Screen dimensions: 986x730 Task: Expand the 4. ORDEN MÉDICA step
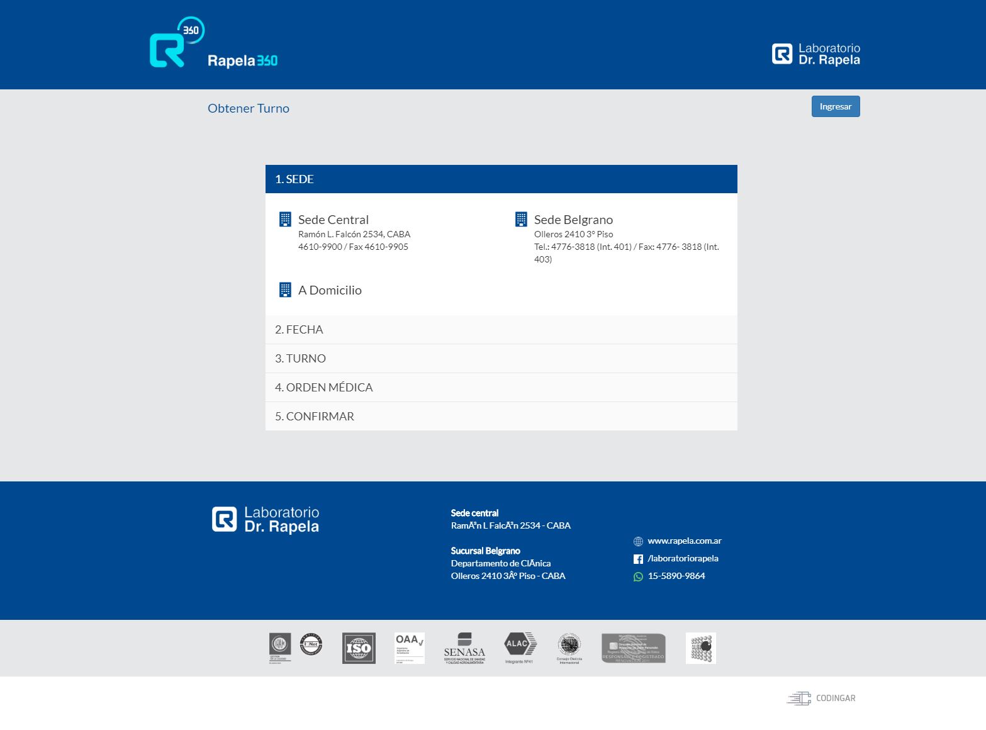click(x=501, y=388)
